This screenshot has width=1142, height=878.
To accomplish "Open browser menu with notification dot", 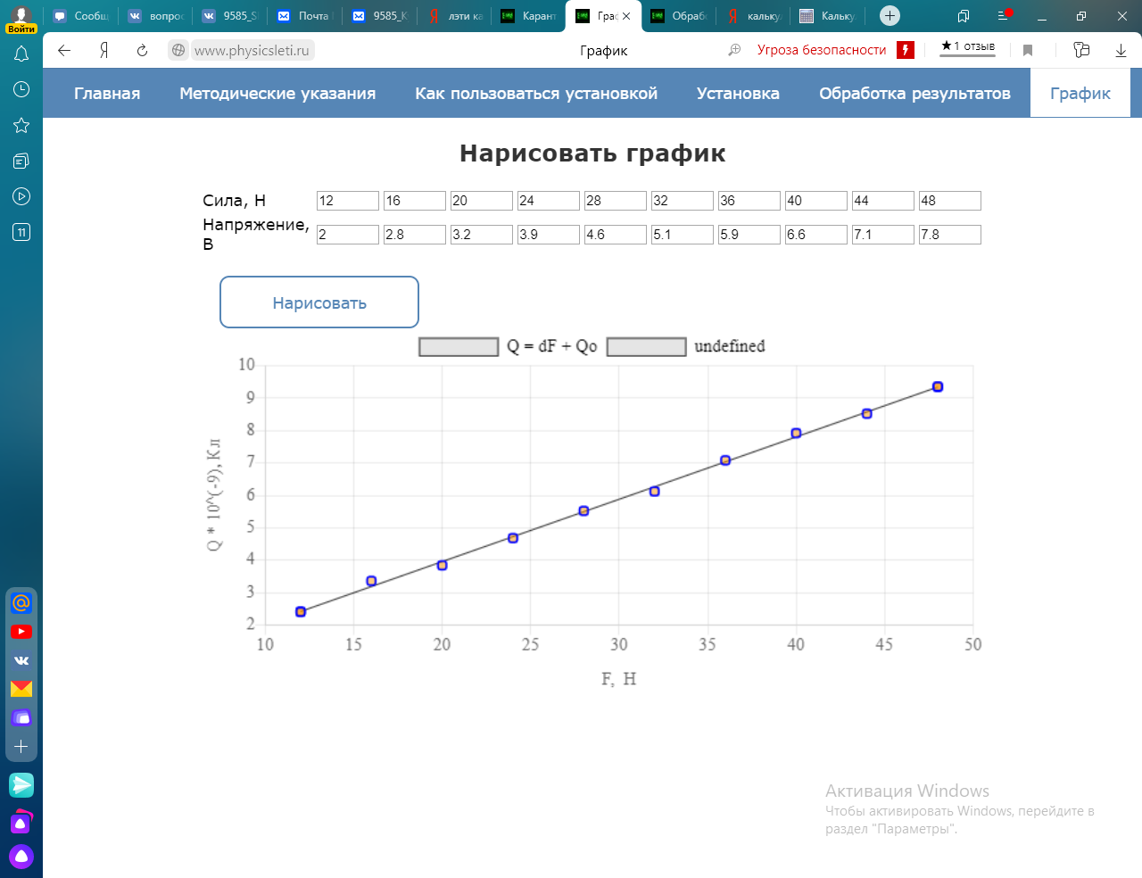I will point(1004,15).
